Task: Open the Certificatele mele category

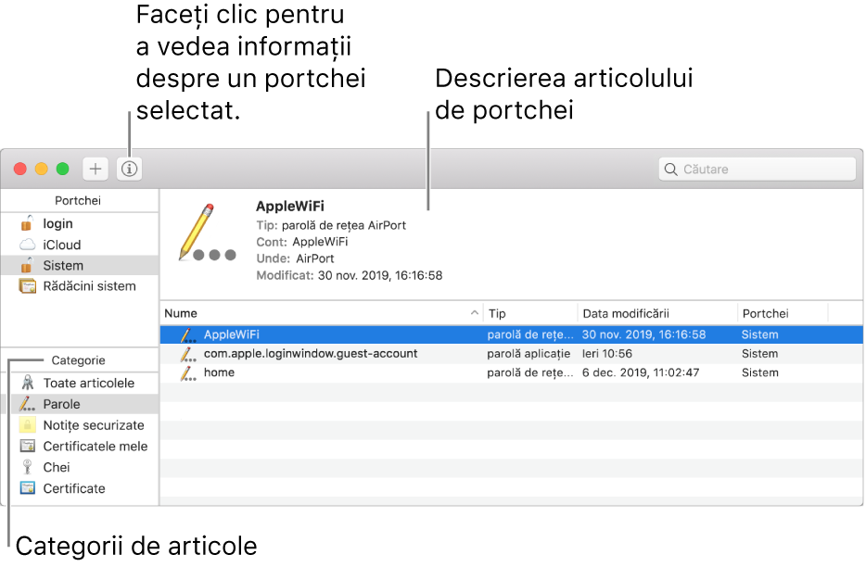Action: (x=92, y=446)
